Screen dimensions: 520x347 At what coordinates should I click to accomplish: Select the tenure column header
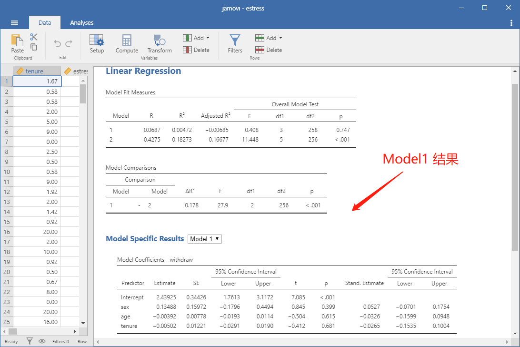[x=37, y=71]
